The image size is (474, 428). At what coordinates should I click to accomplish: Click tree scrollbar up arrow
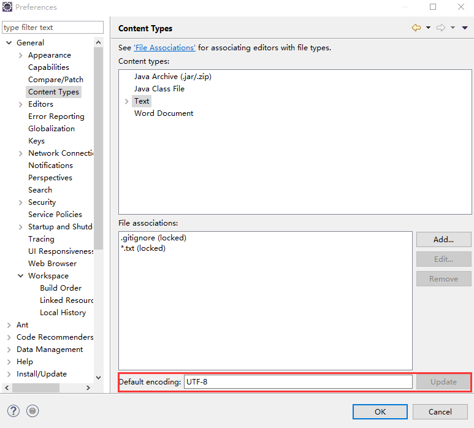pos(98,43)
